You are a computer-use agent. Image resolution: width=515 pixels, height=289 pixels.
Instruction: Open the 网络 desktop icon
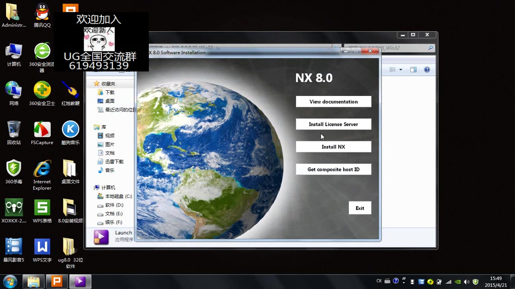click(x=14, y=94)
